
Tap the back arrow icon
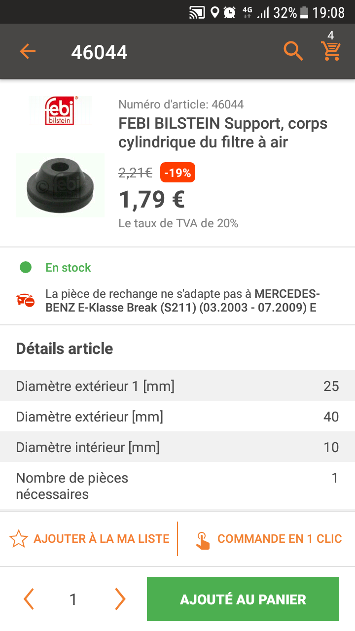pyautogui.click(x=28, y=51)
